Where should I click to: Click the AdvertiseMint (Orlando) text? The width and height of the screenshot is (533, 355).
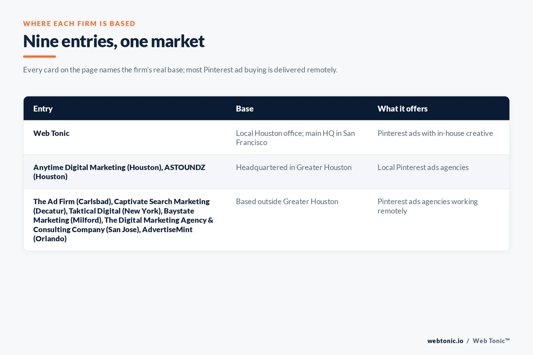click(113, 234)
